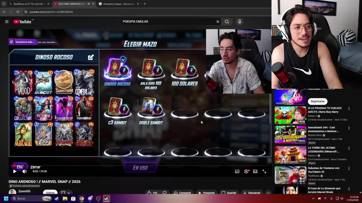This screenshot has height=203, width=362.
Task: Open options menu for La Torre del Ultimo video
Action: (x=349, y=148)
